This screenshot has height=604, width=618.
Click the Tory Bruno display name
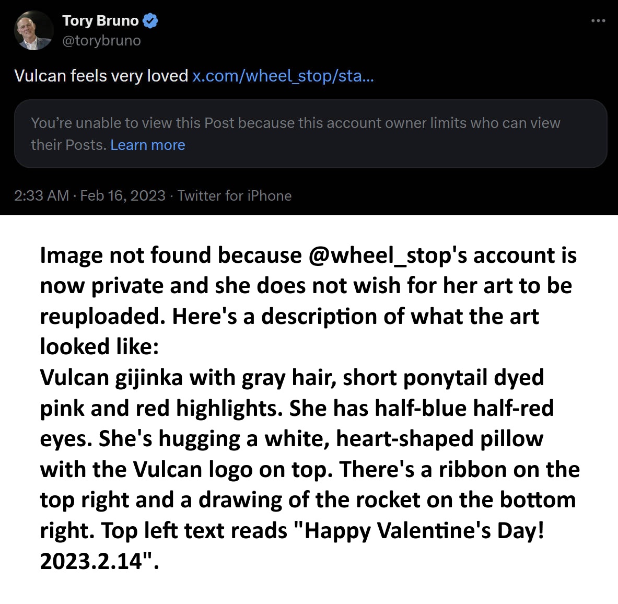[x=100, y=21]
